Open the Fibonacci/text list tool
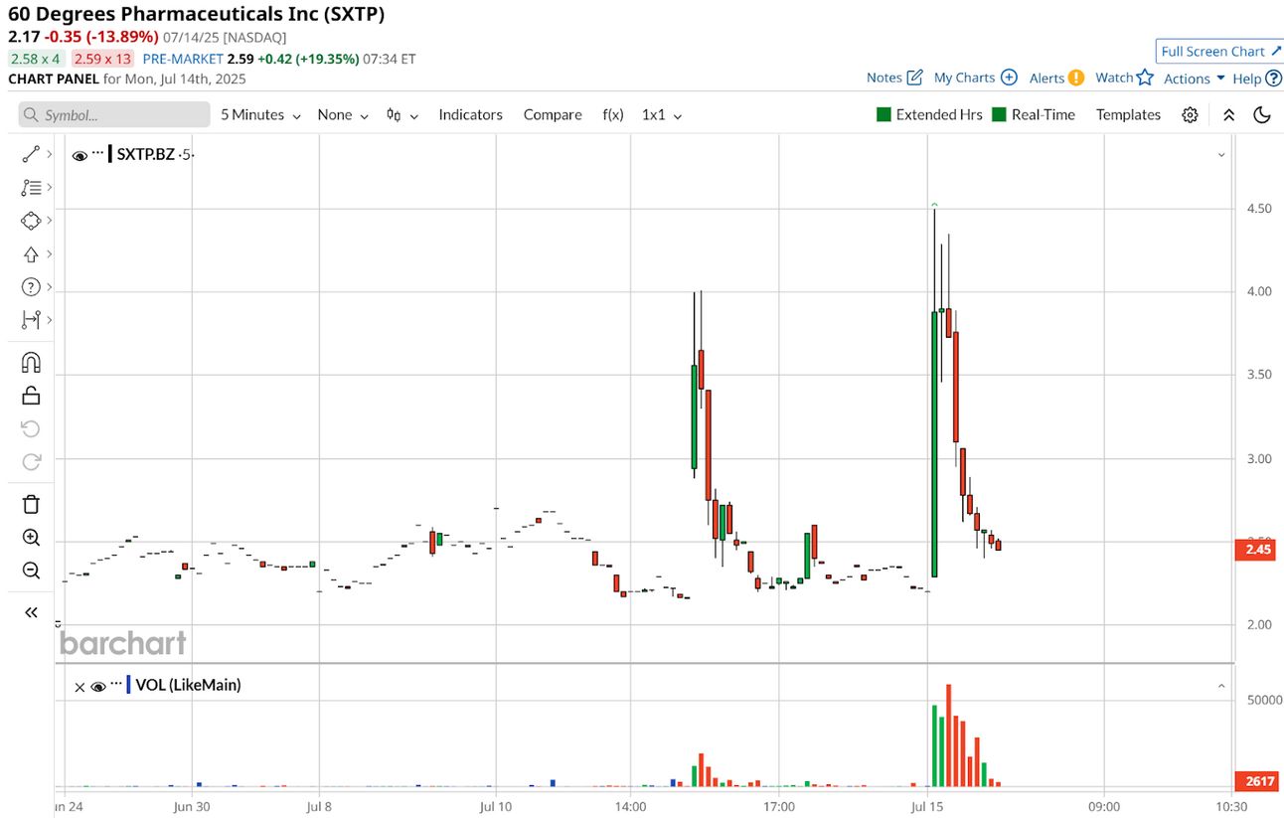This screenshot has width=1284, height=818. pyautogui.click(x=31, y=187)
